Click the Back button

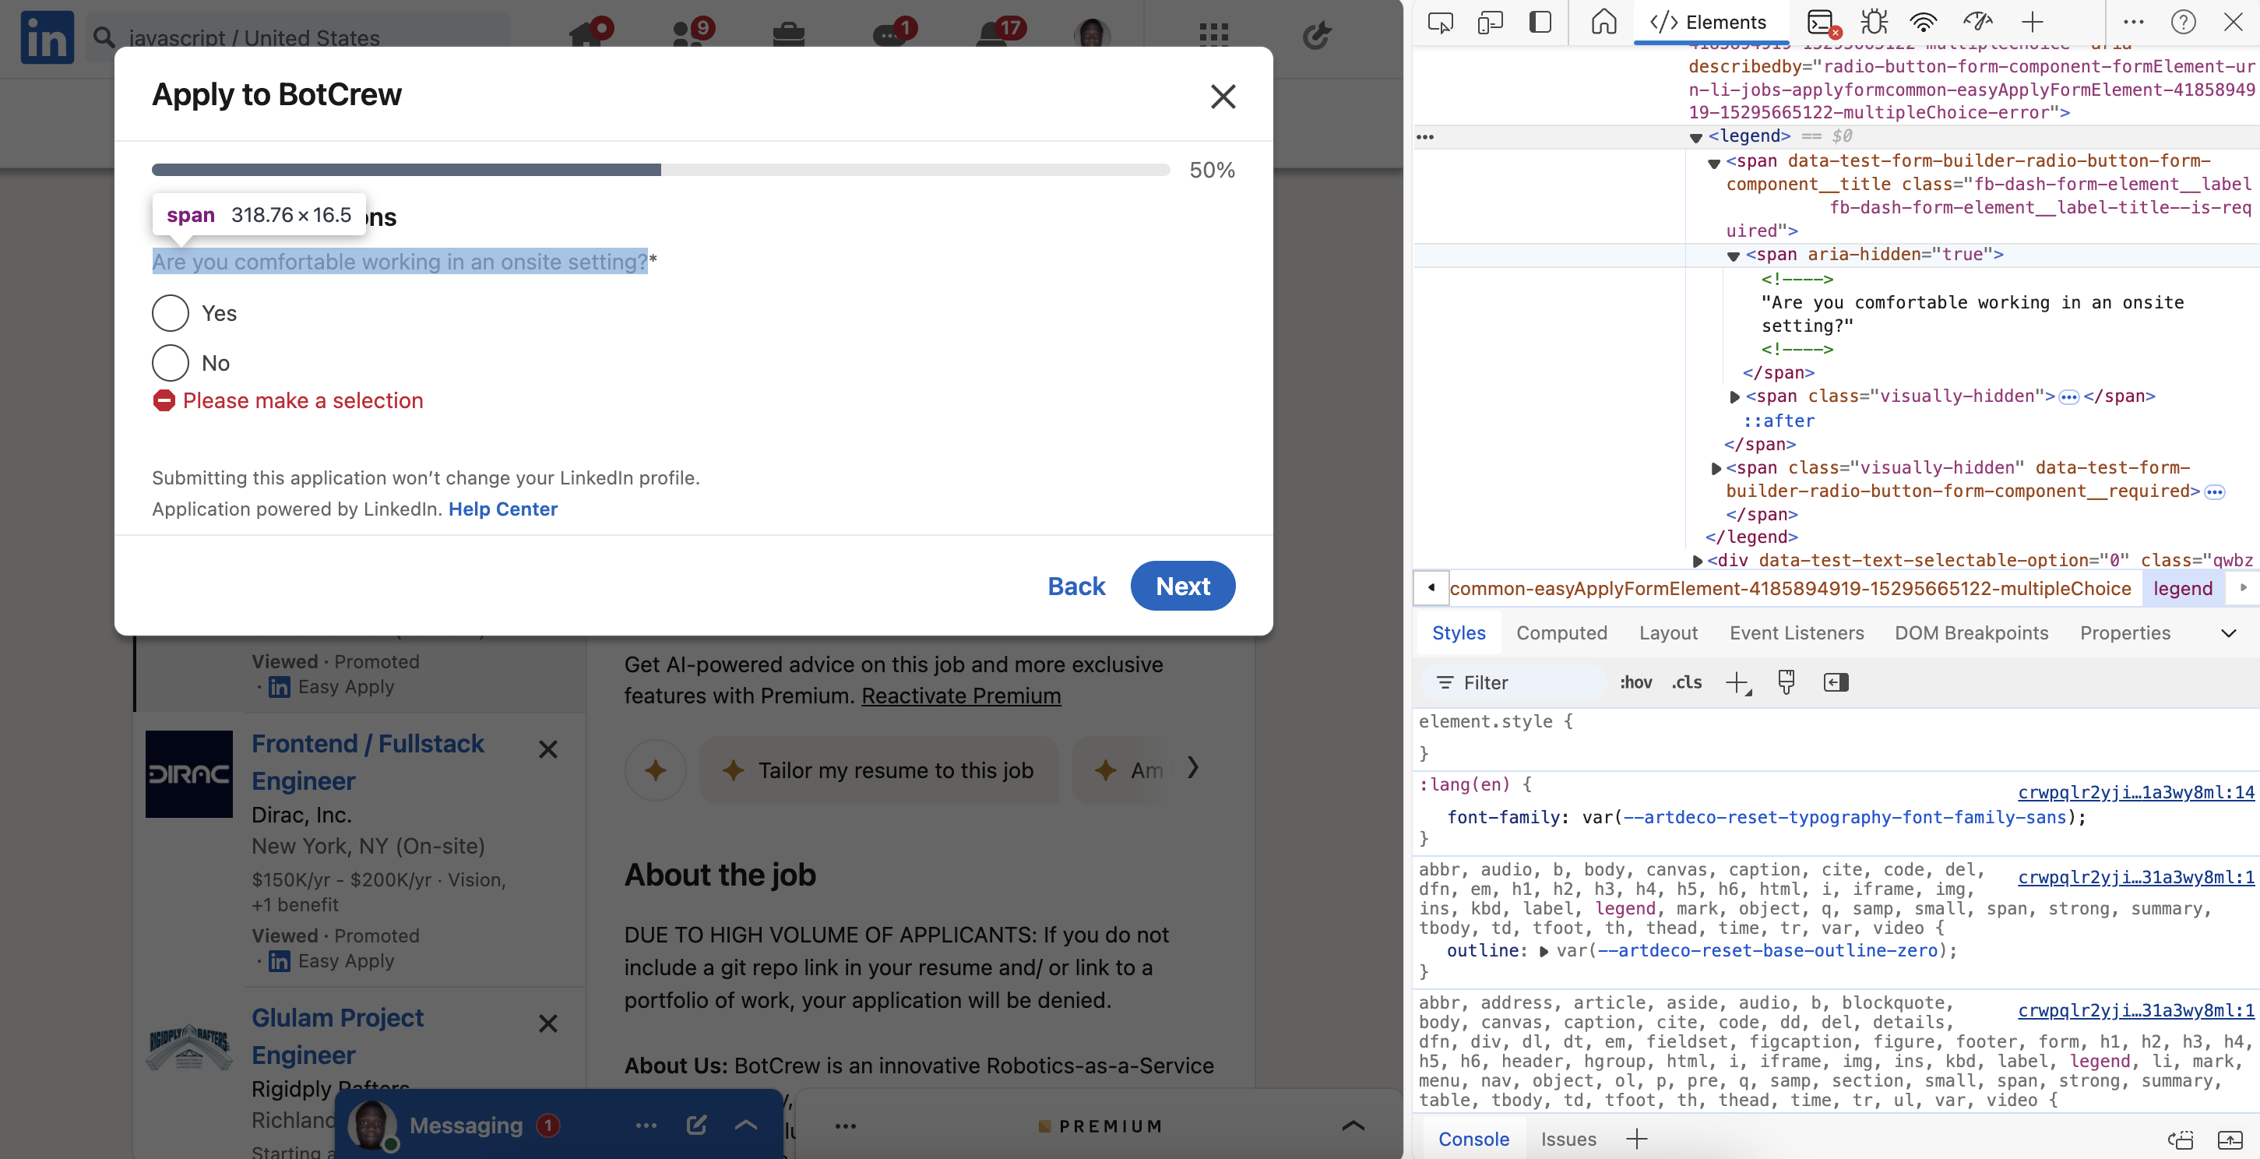click(x=1076, y=586)
